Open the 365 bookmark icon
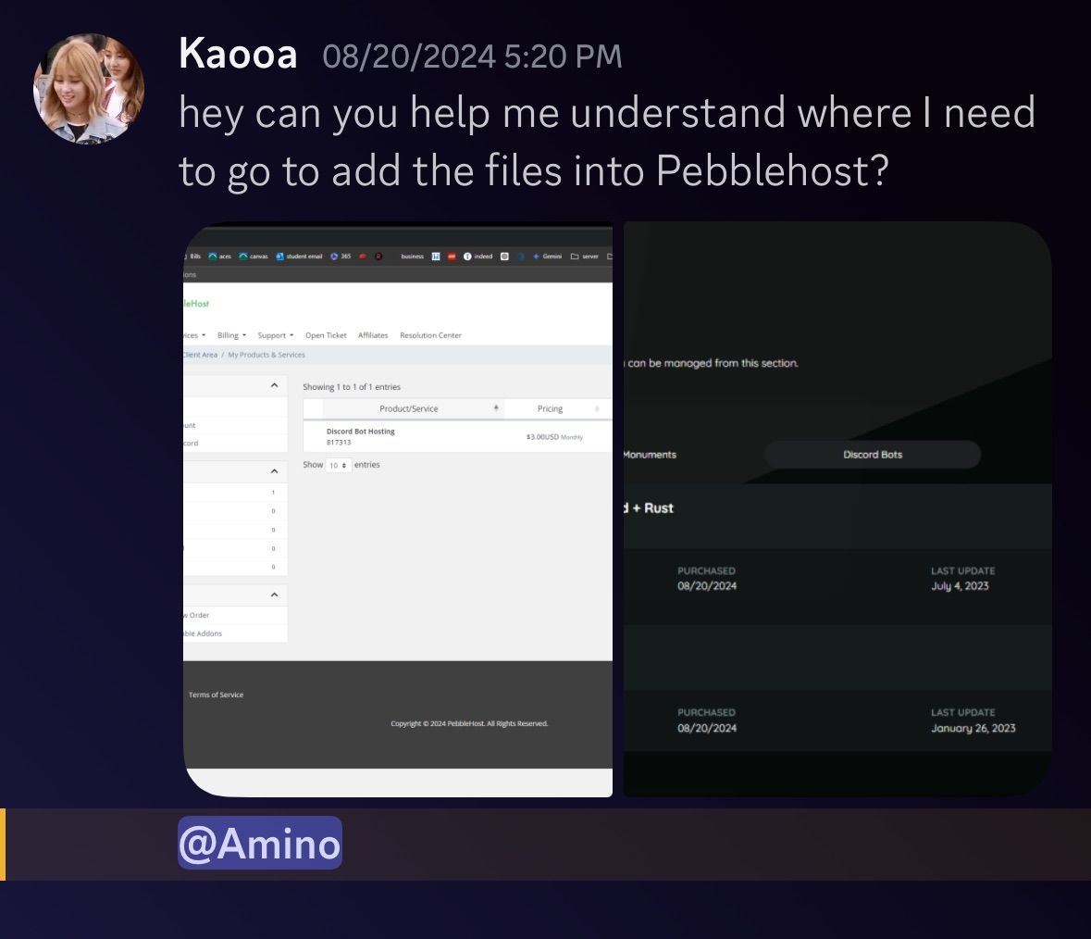Image resolution: width=1091 pixels, height=939 pixels. tap(334, 257)
